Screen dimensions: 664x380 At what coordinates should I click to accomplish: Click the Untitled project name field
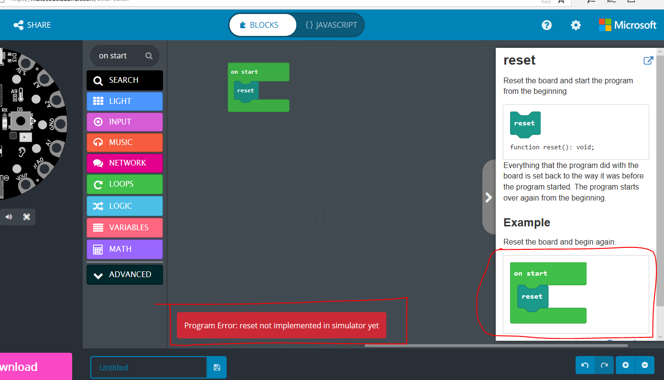point(148,367)
